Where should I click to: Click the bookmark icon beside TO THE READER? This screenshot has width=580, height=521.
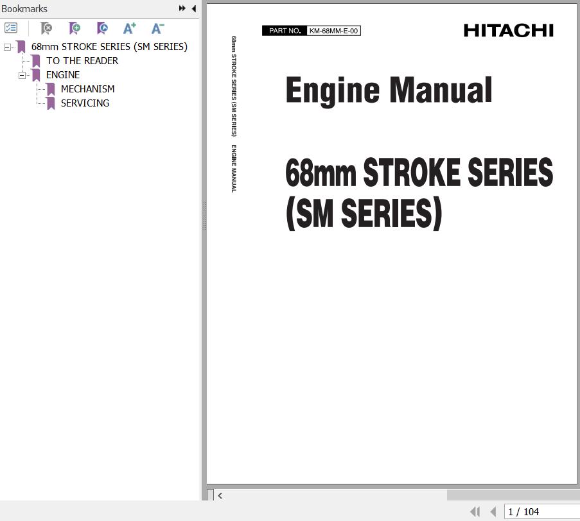click(x=36, y=62)
